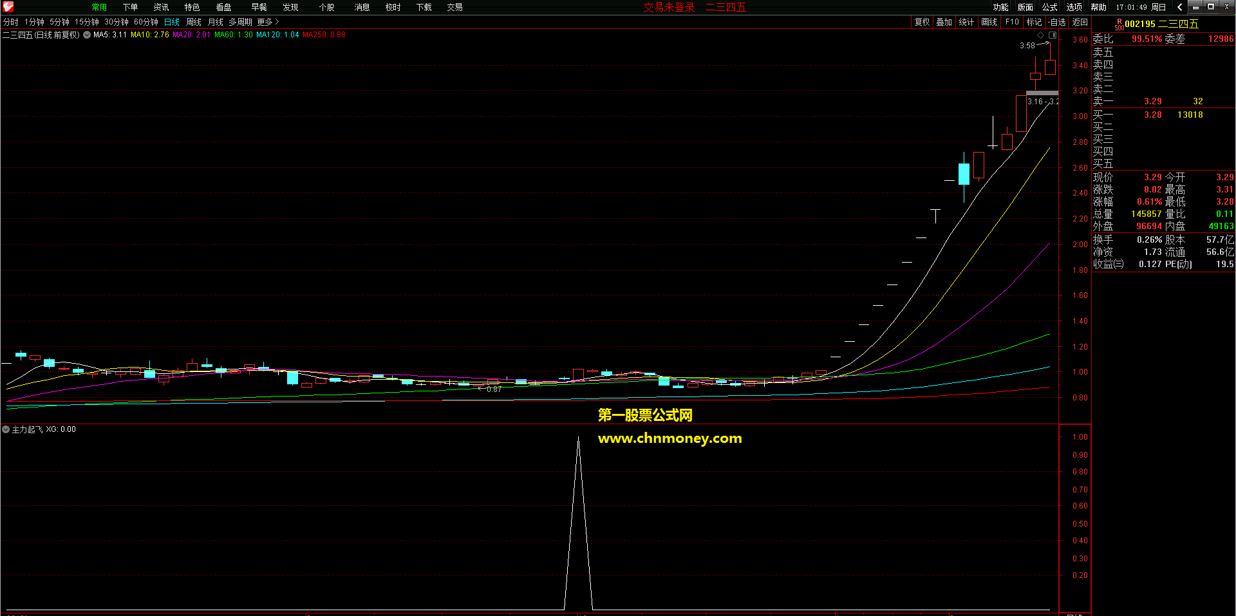Click the 买一 price 3.28
This screenshot has width=1236, height=616.
(x=1153, y=115)
